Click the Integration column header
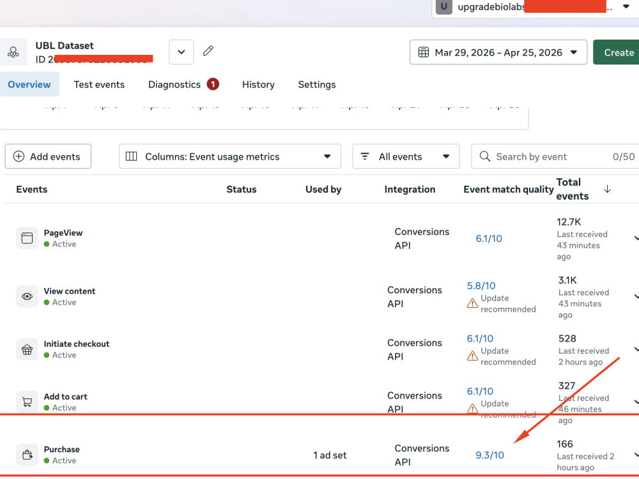639x479 pixels. pyautogui.click(x=410, y=189)
